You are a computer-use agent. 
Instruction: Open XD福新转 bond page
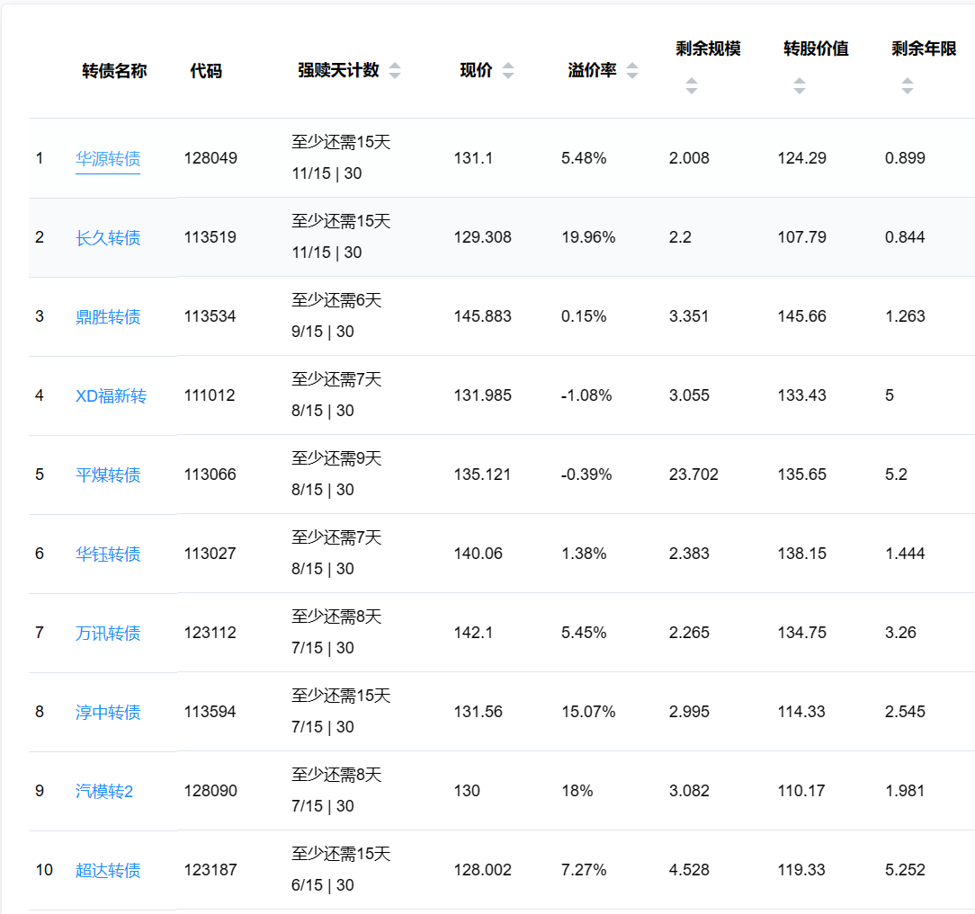[111, 396]
